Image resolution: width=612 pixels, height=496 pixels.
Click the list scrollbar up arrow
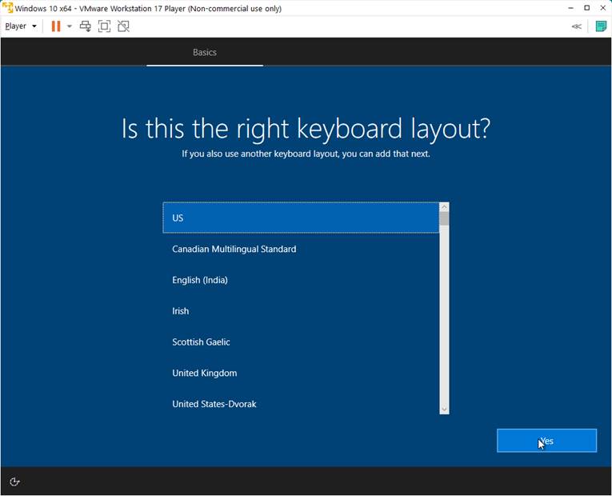coord(444,206)
